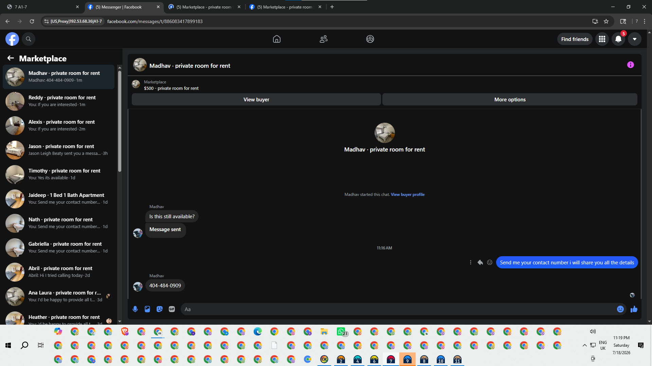Open the Facebook search icon
The height and width of the screenshot is (366, 652).
(x=29, y=39)
